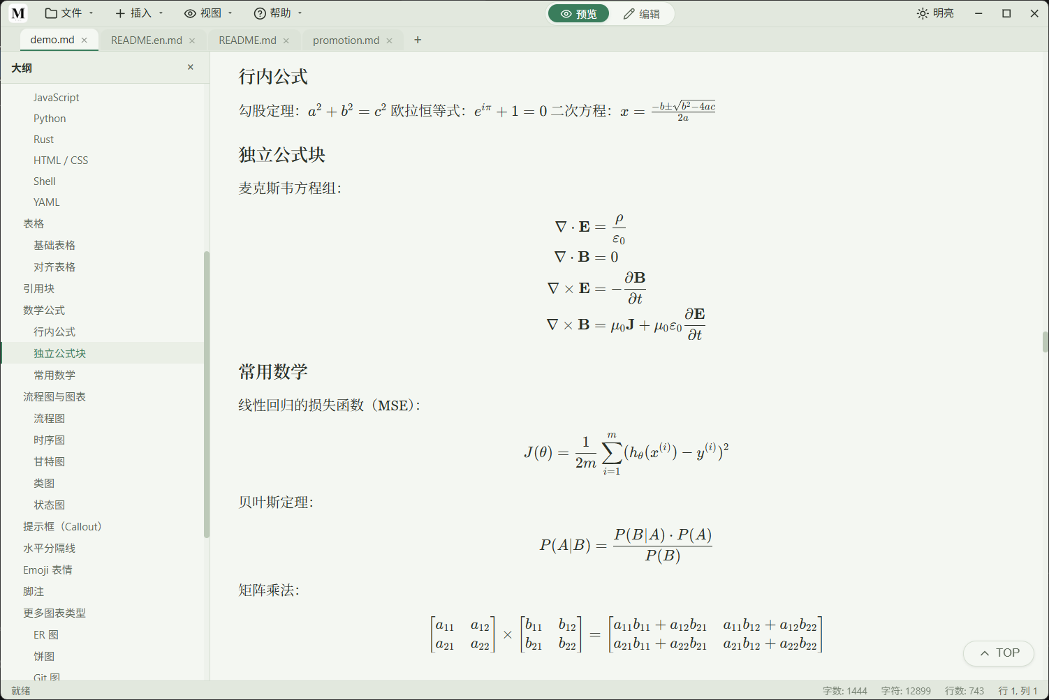Go to 行内公式 outline entry
1049x700 pixels.
click(54, 332)
